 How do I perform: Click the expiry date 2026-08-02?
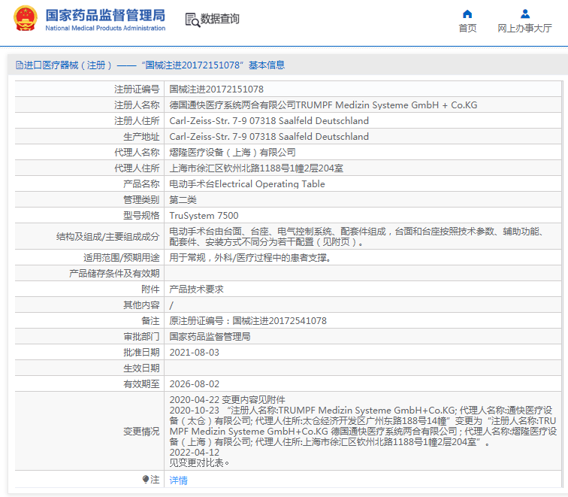tap(195, 383)
